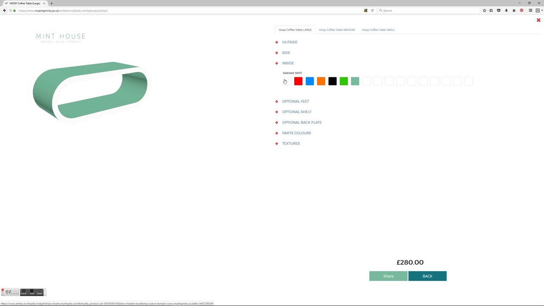Open the downloads arrow icon
544x306 pixels.
(x=506, y=10)
